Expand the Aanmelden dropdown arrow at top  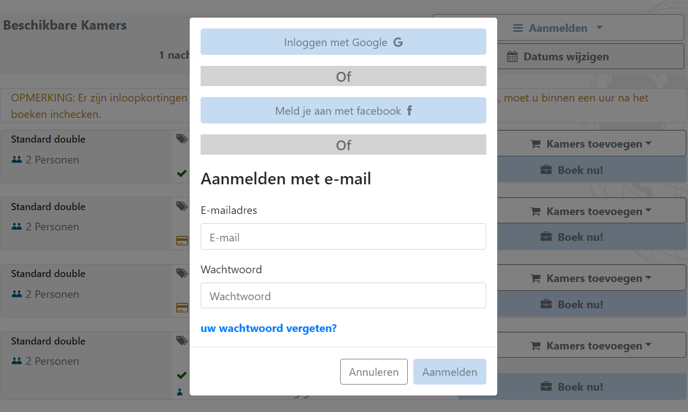pos(600,28)
